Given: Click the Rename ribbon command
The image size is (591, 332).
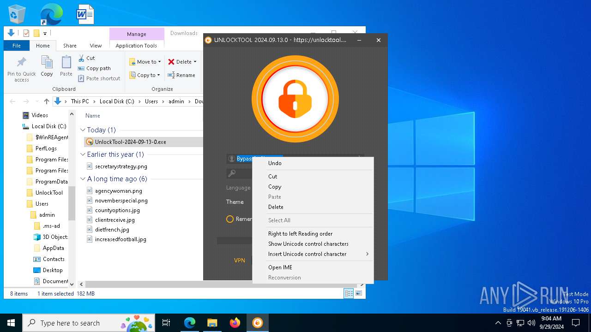Looking at the screenshot, I should click(x=181, y=75).
